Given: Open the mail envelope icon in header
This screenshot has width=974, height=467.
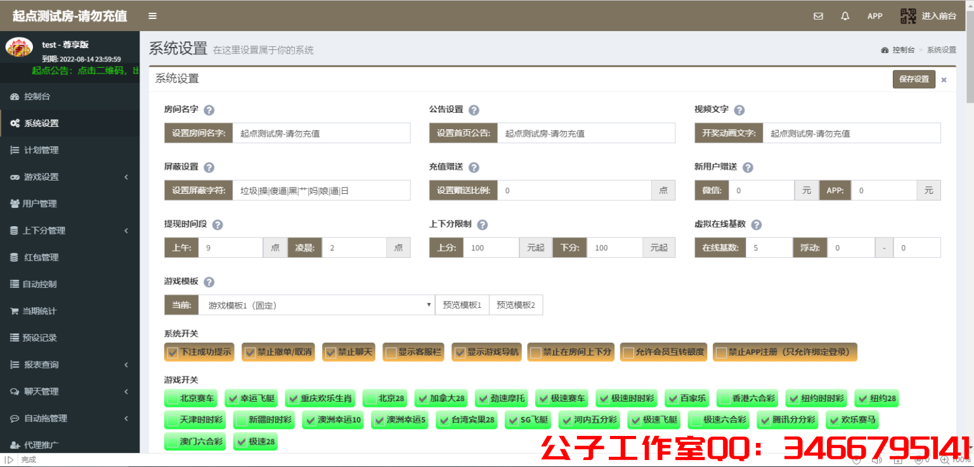Looking at the screenshot, I should (818, 16).
